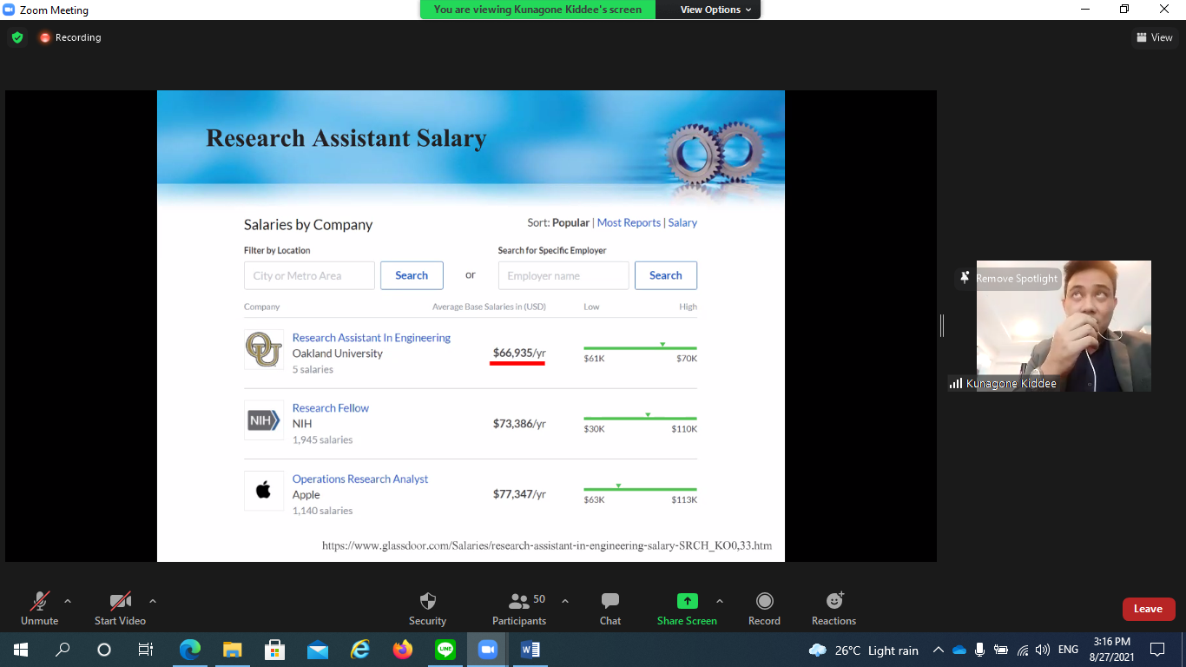Click the Record button

764,609
